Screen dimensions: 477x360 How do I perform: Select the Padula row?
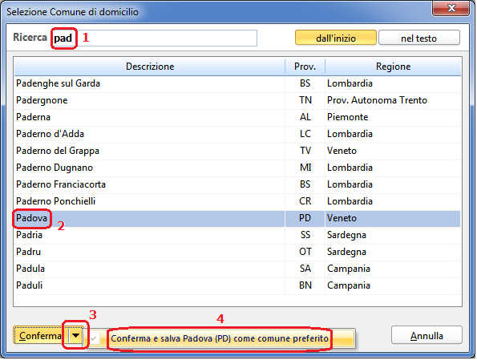pyautogui.click(x=237, y=269)
